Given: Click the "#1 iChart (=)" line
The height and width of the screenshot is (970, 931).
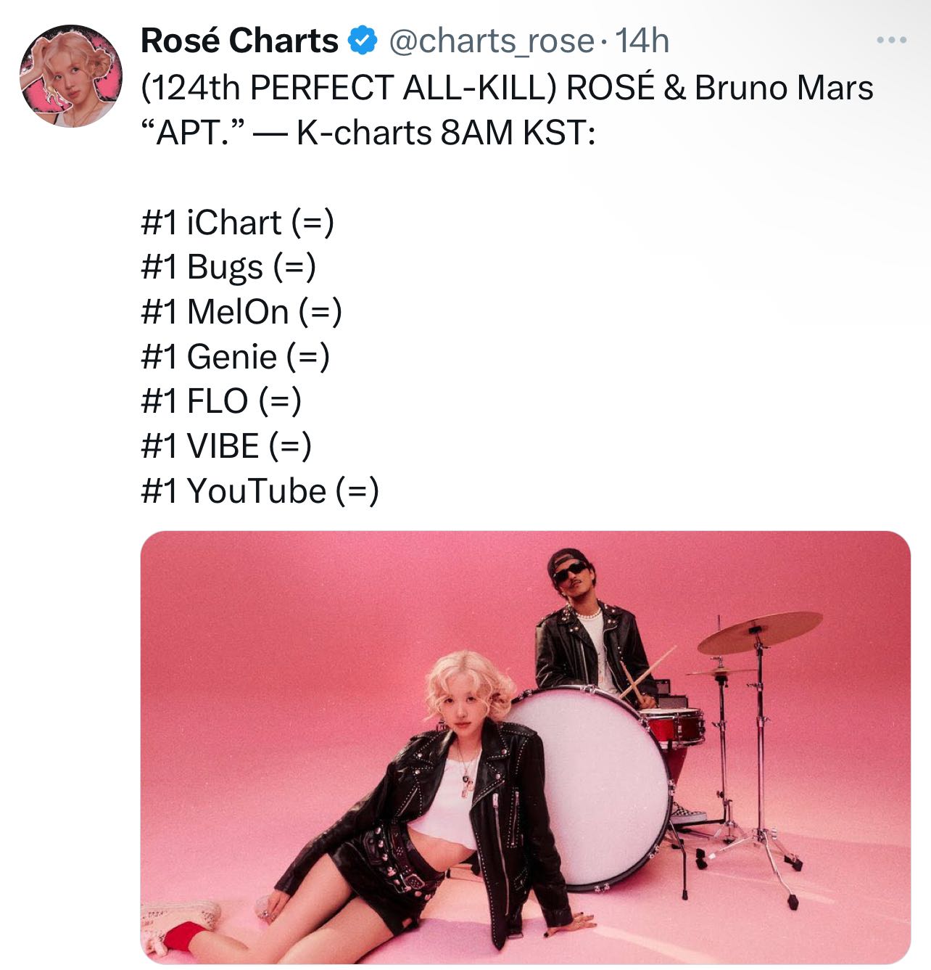Looking at the screenshot, I should click(238, 222).
